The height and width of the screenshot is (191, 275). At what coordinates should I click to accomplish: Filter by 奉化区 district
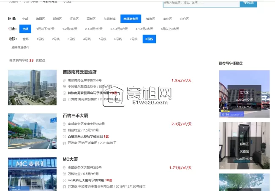tap(167, 19)
